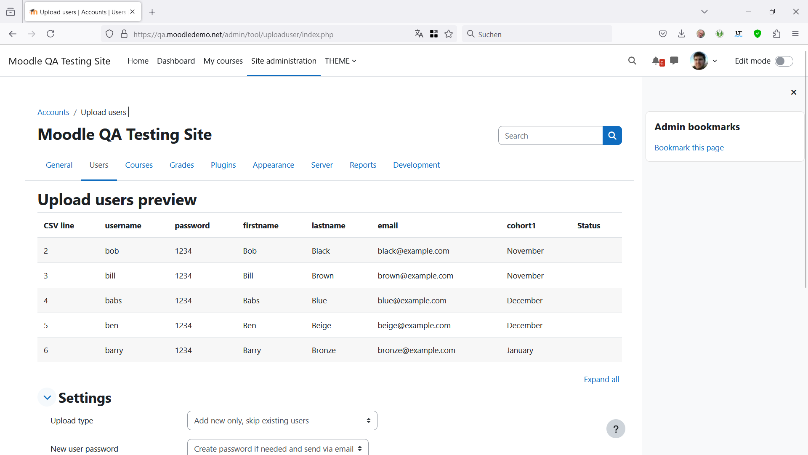Go to Accounts breadcrumb link

(x=53, y=112)
